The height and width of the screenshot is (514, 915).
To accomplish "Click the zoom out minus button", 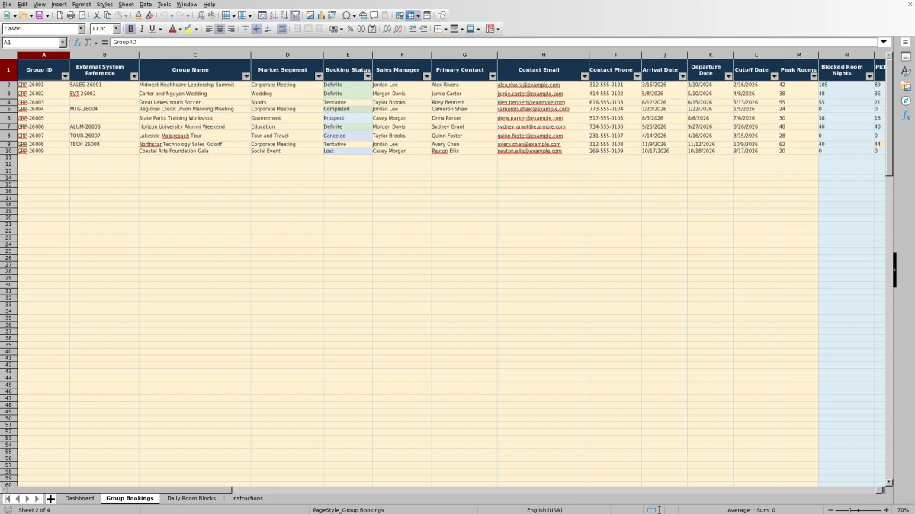I will 831,510.
